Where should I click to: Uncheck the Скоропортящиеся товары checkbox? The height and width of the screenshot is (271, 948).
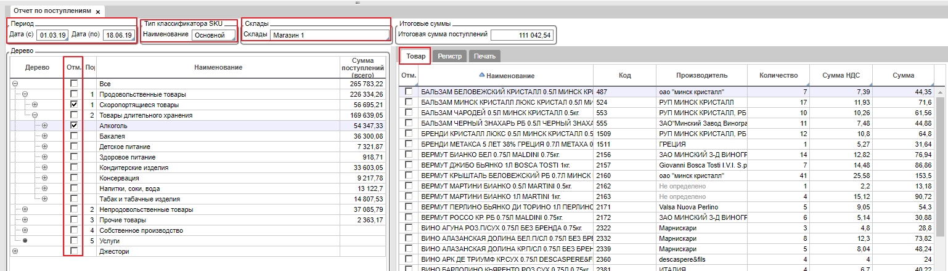[74, 105]
